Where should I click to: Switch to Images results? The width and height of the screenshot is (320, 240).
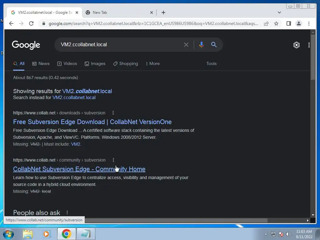tap(95, 63)
